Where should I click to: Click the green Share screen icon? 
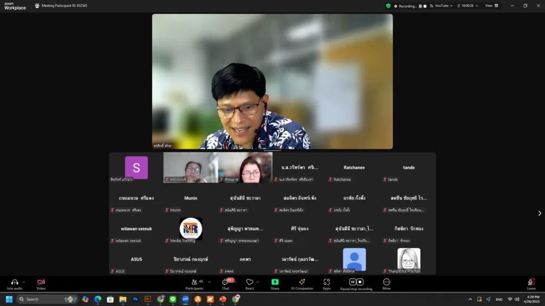(275, 282)
